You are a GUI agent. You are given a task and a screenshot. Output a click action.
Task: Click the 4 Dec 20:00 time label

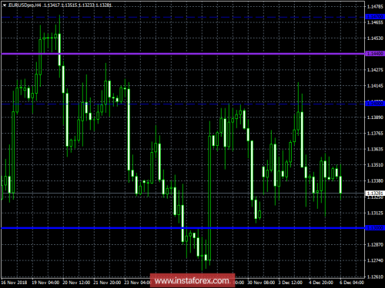tap(321, 283)
